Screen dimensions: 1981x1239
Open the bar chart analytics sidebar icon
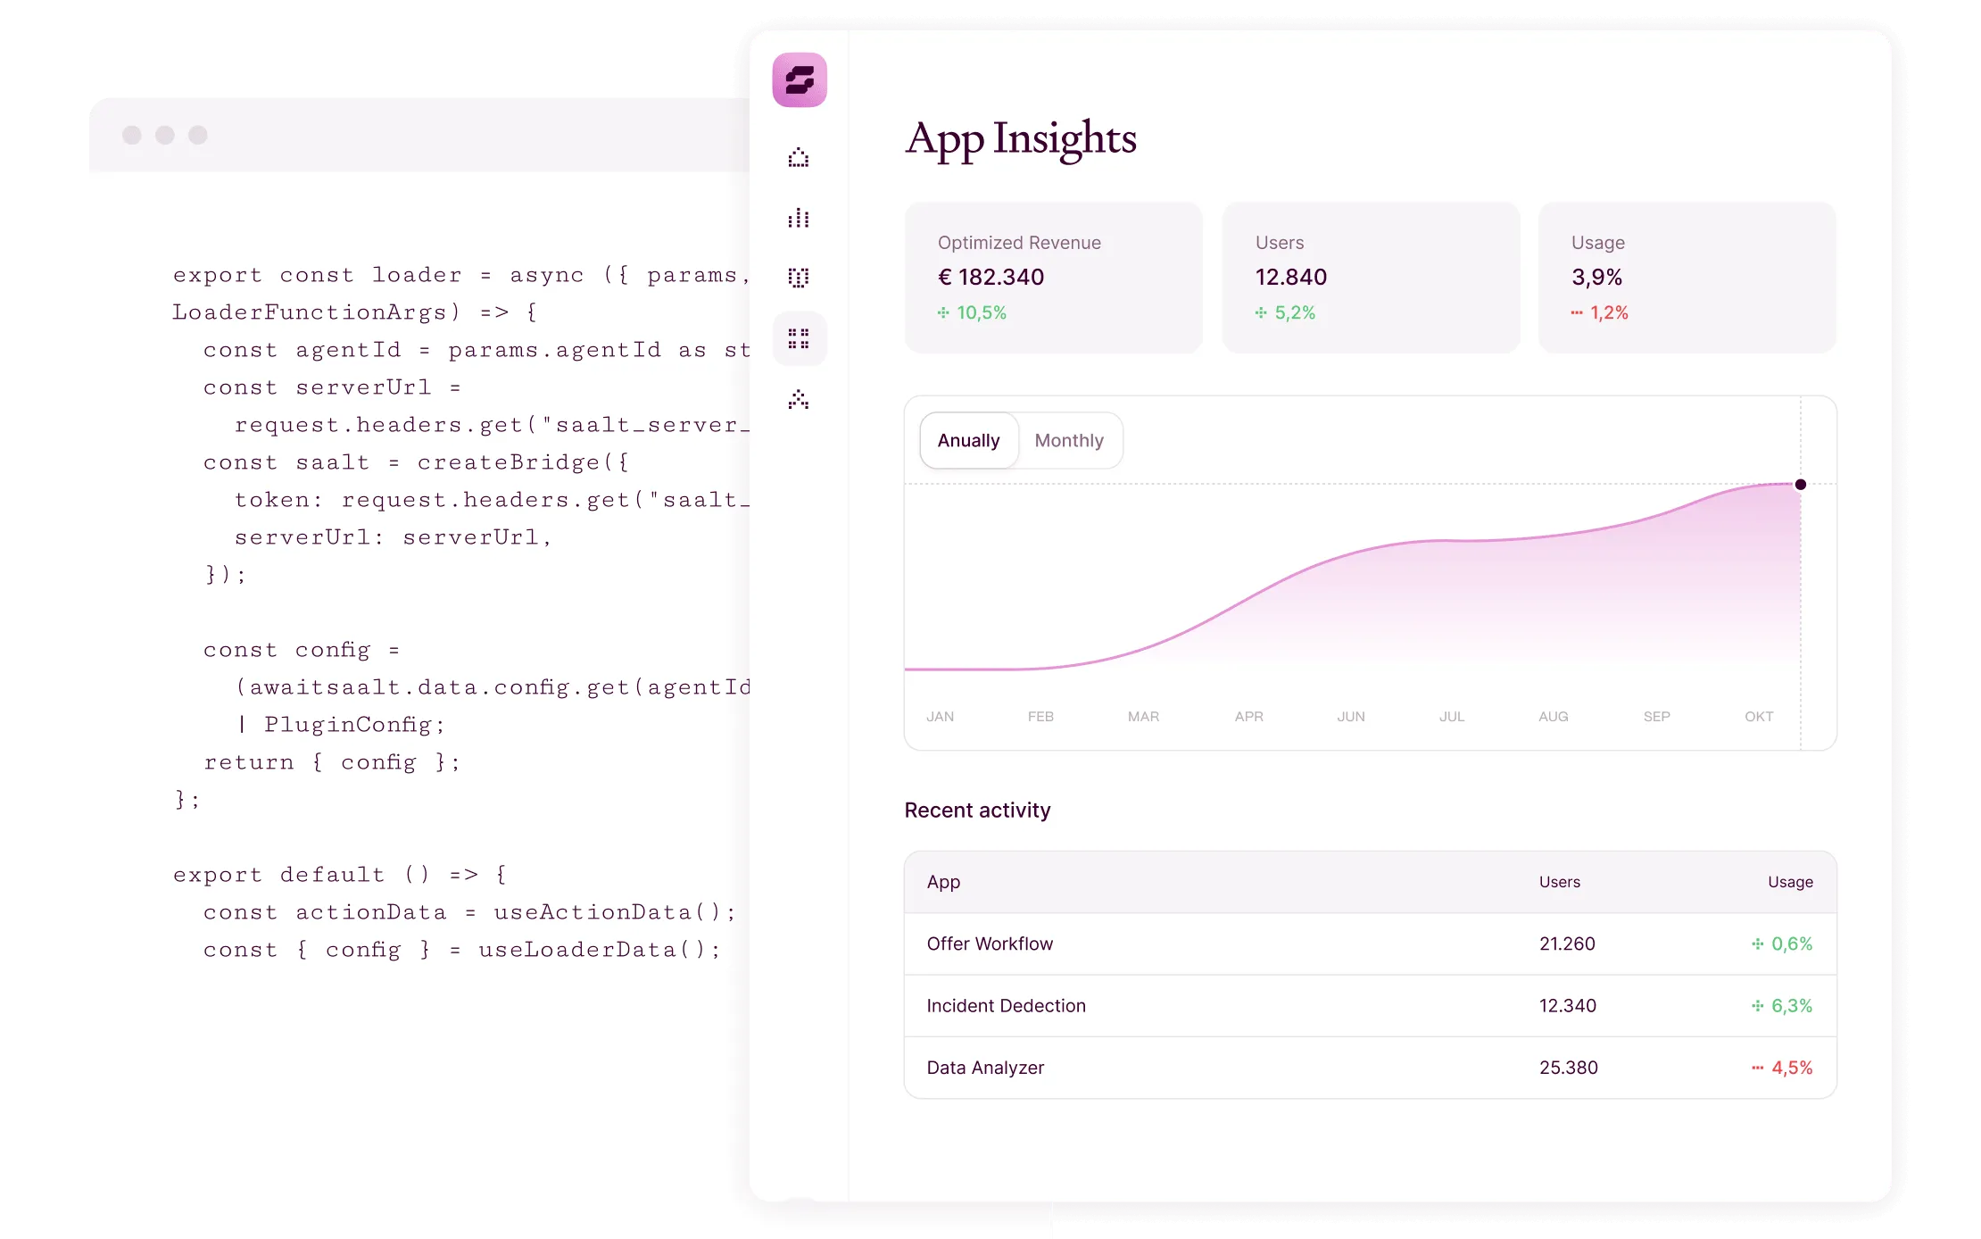pos(799,218)
